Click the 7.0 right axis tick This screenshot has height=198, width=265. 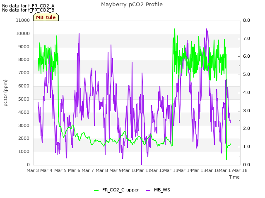click(246, 38)
